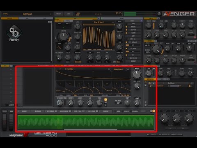Open the FILTER1 tab dropdown arrow
Screen dimensions: 197x148
coord(156,41)
